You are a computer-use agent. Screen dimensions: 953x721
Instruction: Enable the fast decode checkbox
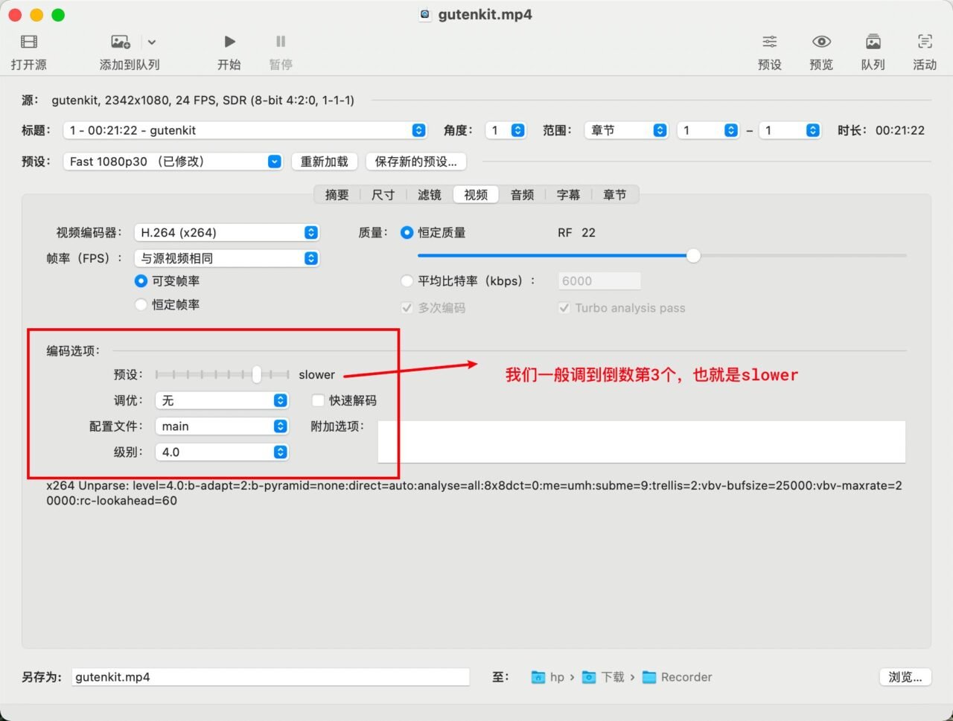click(318, 400)
